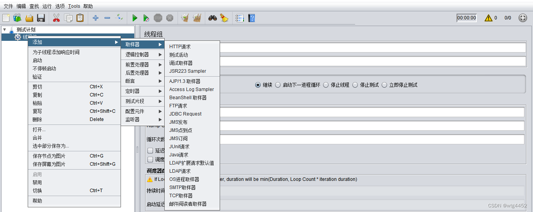Image resolution: width=533 pixels, height=212 pixels.
Task: Open the Function Helper dialog icon
Action: 240,18
